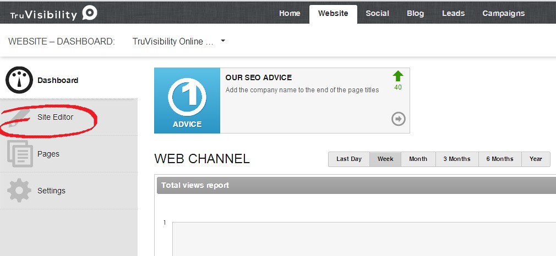Select Dashboard label in sidebar
556x256 pixels.
coord(58,80)
